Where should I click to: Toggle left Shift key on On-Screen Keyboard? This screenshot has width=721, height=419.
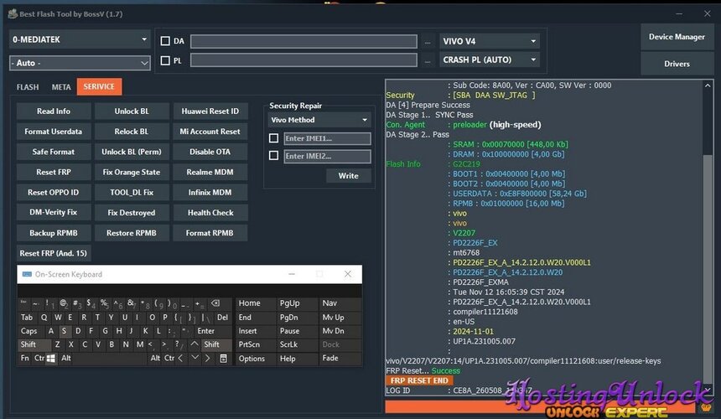point(34,344)
